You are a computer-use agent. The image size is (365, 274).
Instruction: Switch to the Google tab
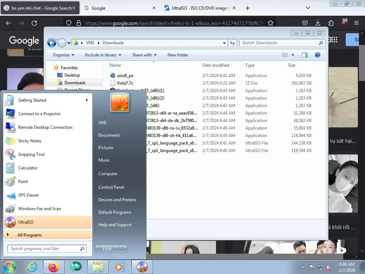click(120, 8)
